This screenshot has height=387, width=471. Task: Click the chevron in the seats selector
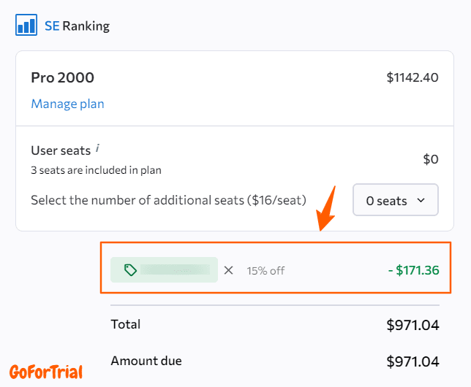421,200
